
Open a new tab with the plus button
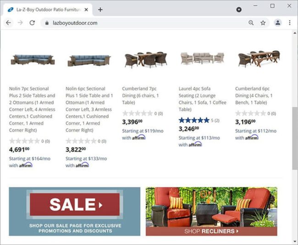(100, 10)
